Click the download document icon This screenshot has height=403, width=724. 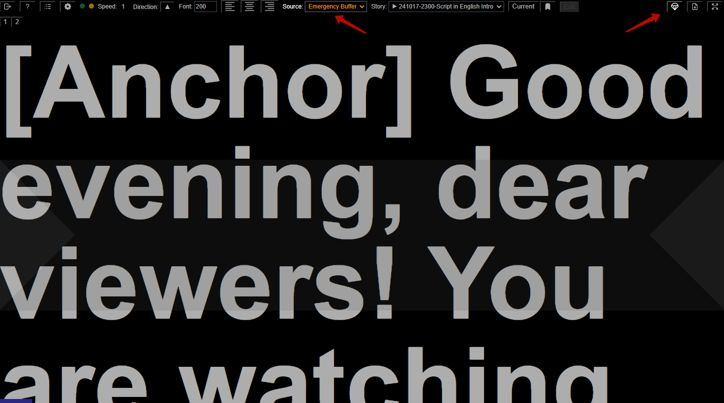695,7
